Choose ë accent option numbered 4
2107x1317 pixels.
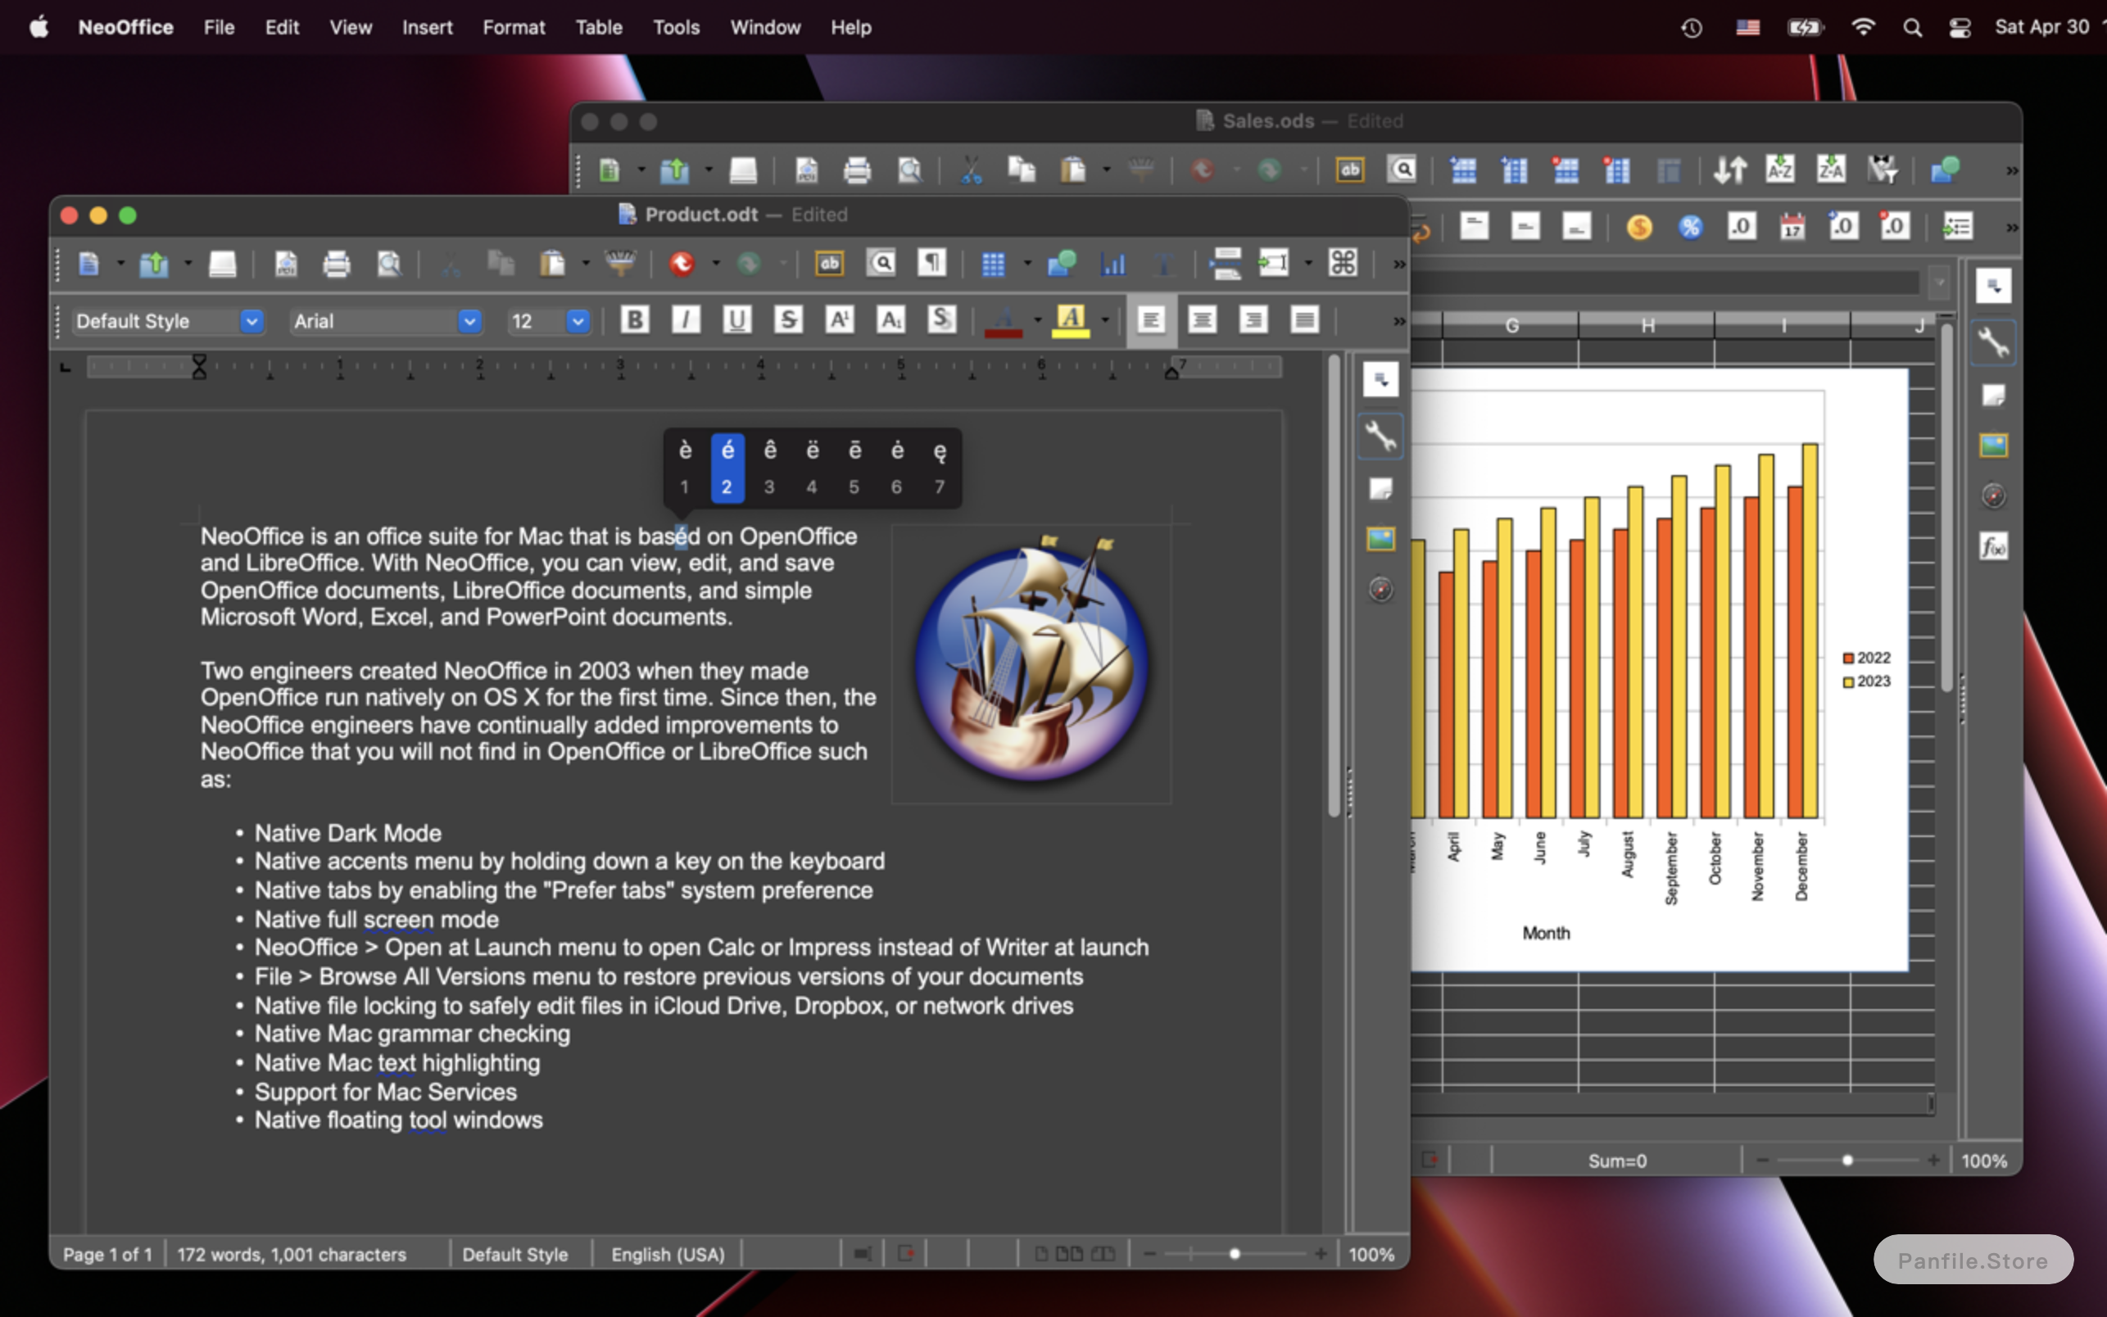pyautogui.click(x=812, y=468)
